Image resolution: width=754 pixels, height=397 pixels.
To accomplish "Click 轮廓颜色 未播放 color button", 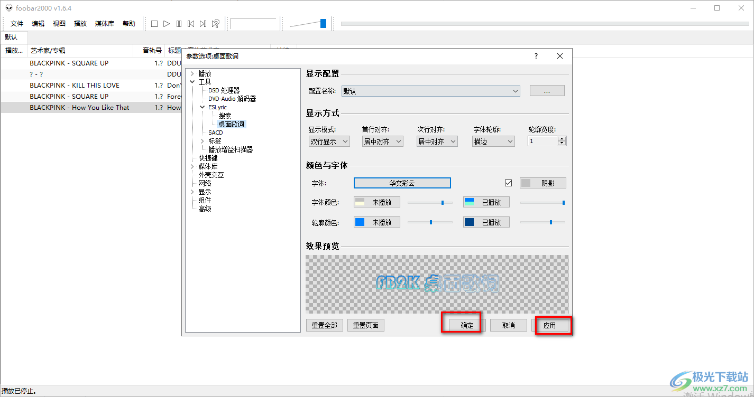I will point(376,222).
